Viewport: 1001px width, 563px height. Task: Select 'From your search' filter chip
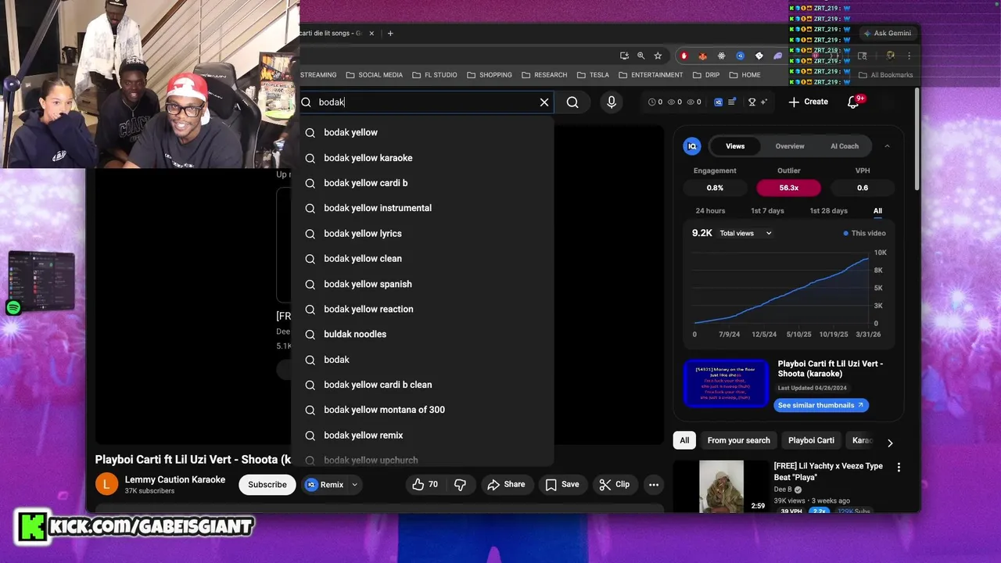pos(738,440)
